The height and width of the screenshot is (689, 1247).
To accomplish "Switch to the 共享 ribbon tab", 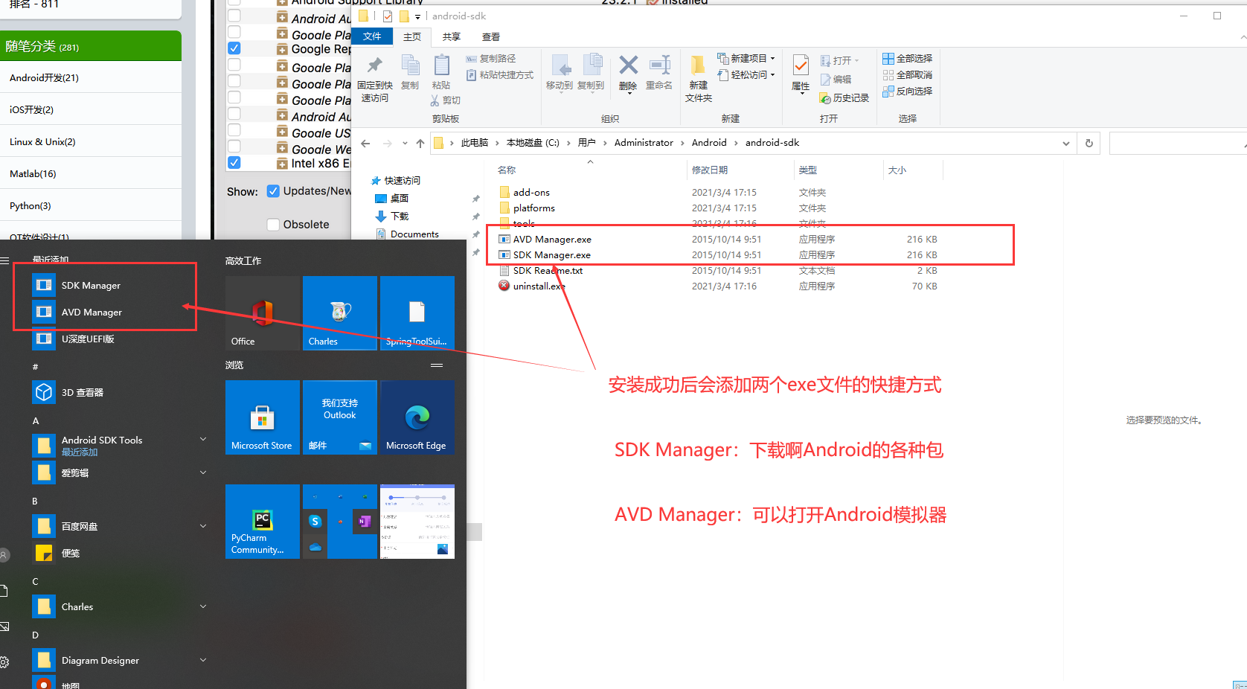I will (x=452, y=36).
